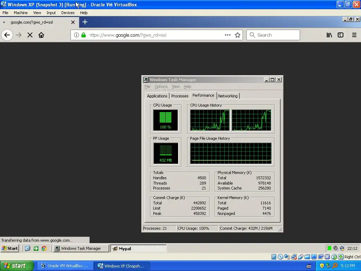Click VirtualBox optical disc status icon

coord(280,257)
